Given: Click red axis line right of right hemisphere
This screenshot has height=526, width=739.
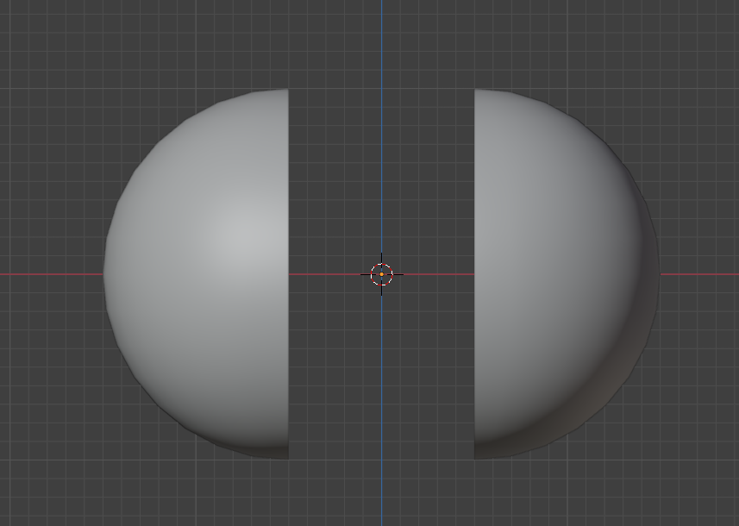Looking at the screenshot, I should [698, 275].
